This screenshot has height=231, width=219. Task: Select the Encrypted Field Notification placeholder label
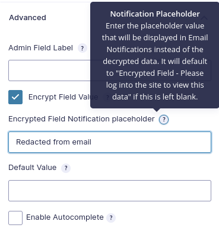click(81, 119)
